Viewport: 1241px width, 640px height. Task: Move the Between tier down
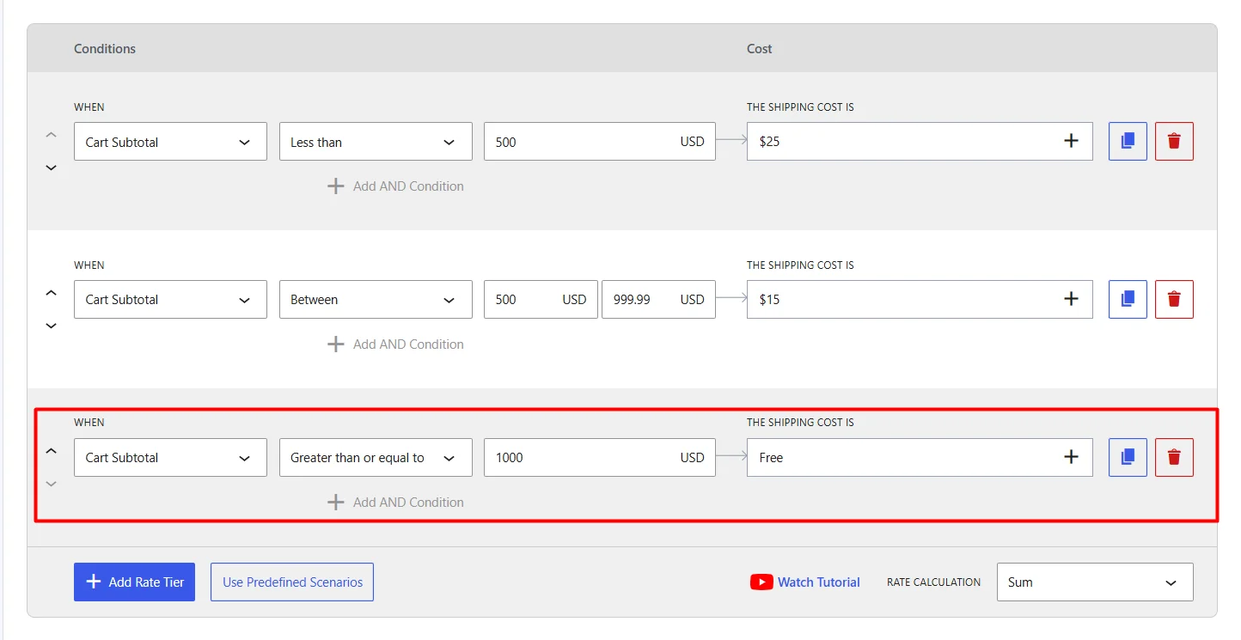point(51,326)
